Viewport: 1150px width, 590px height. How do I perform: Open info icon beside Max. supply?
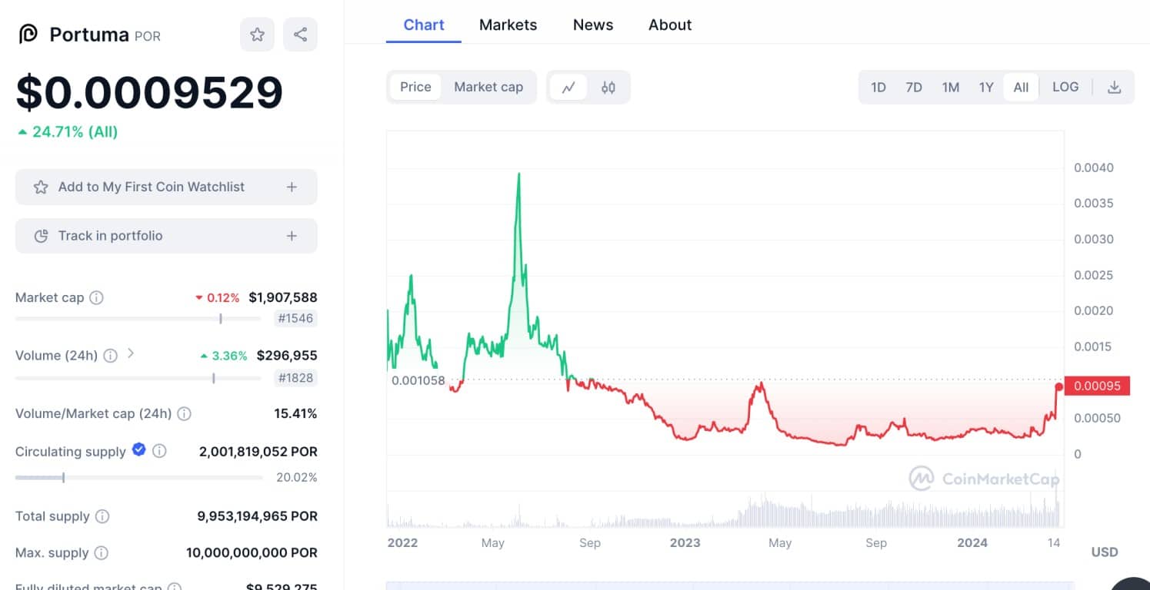[x=101, y=552]
